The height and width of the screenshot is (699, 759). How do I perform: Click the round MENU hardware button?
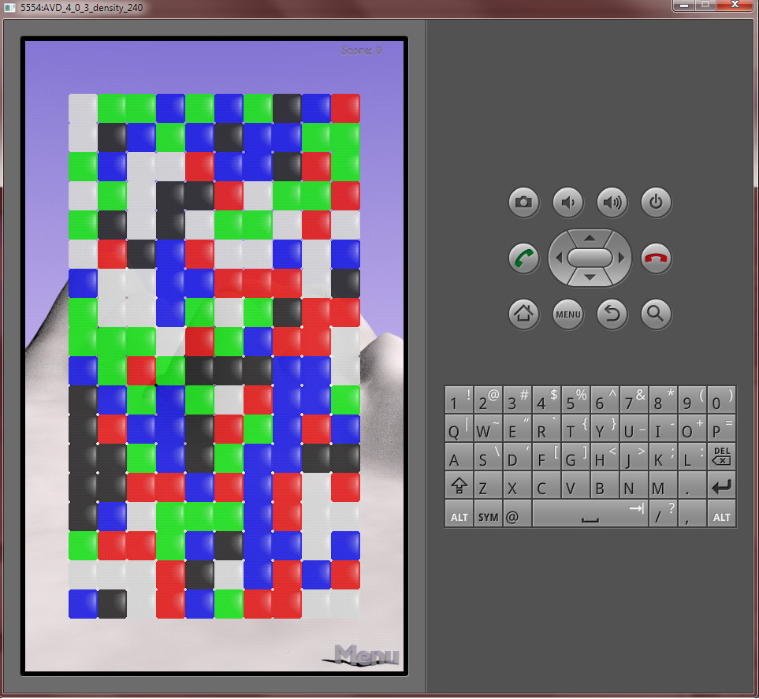coord(567,314)
